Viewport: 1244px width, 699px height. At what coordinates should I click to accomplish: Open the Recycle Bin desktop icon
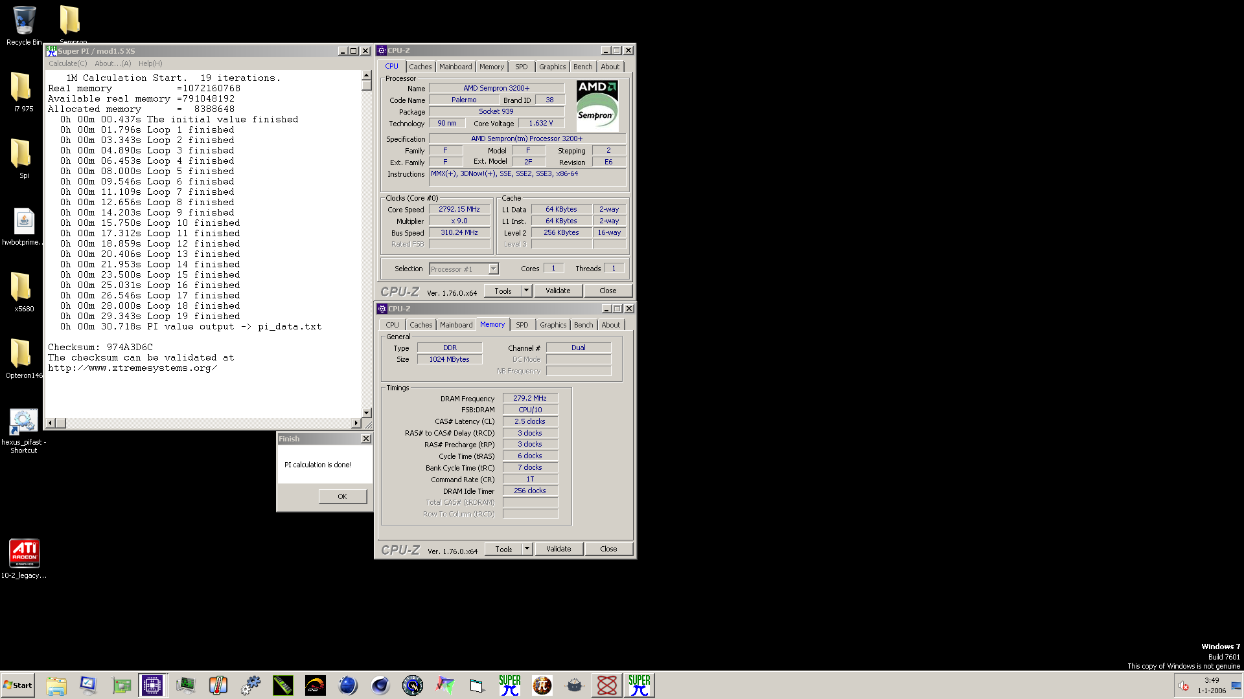tap(24, 26)
